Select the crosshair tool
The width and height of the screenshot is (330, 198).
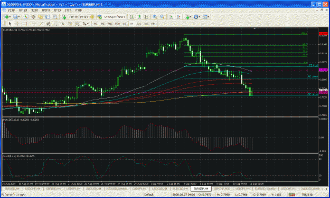click(17, 24)
